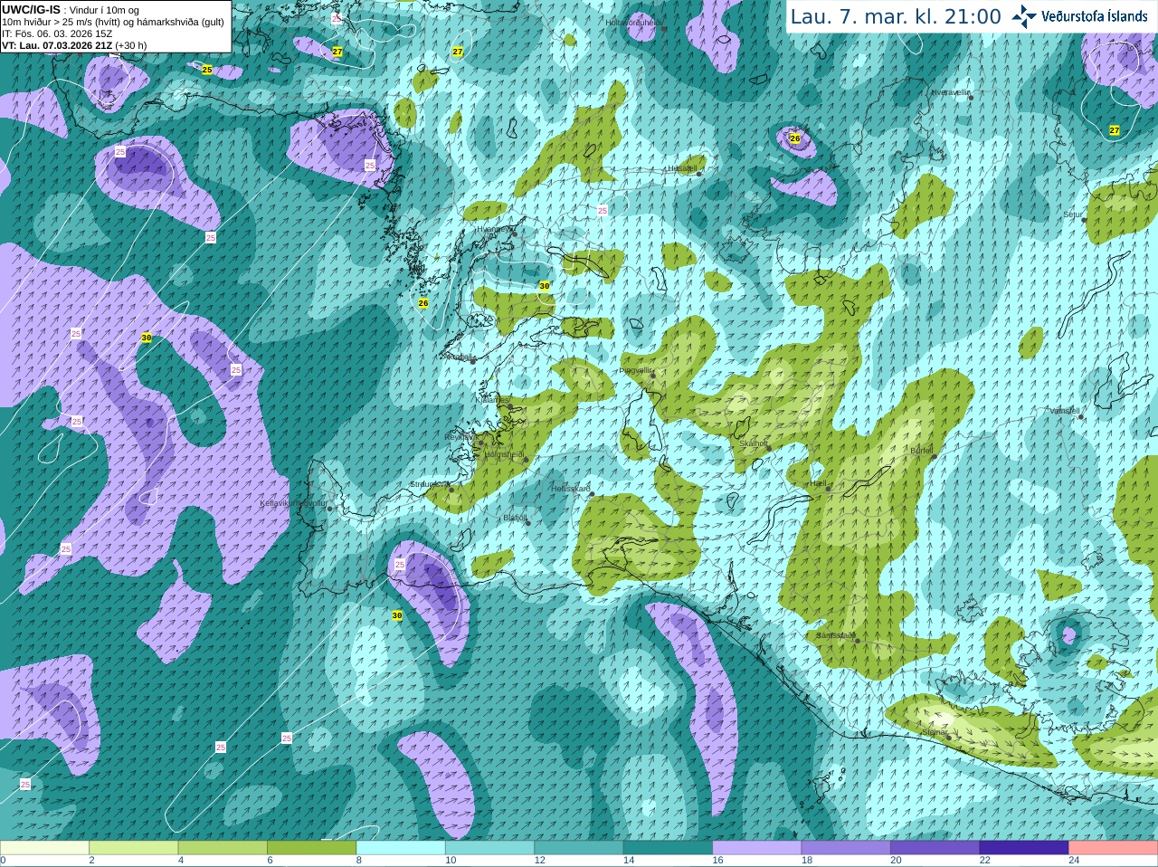
Task: Select the 'VT: Lau. 07.03.2026 21Z' line
Action: (74, 45)
